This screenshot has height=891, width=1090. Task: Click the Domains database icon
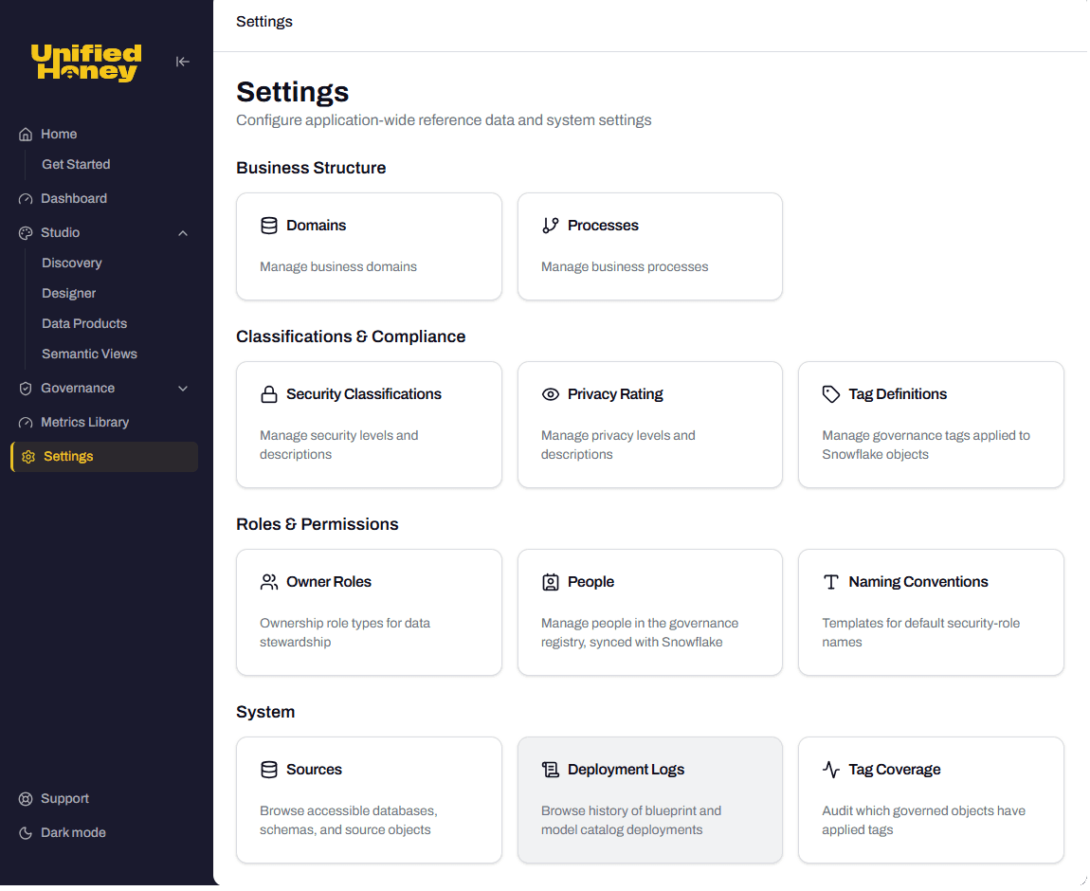click(x=269, y=226)
